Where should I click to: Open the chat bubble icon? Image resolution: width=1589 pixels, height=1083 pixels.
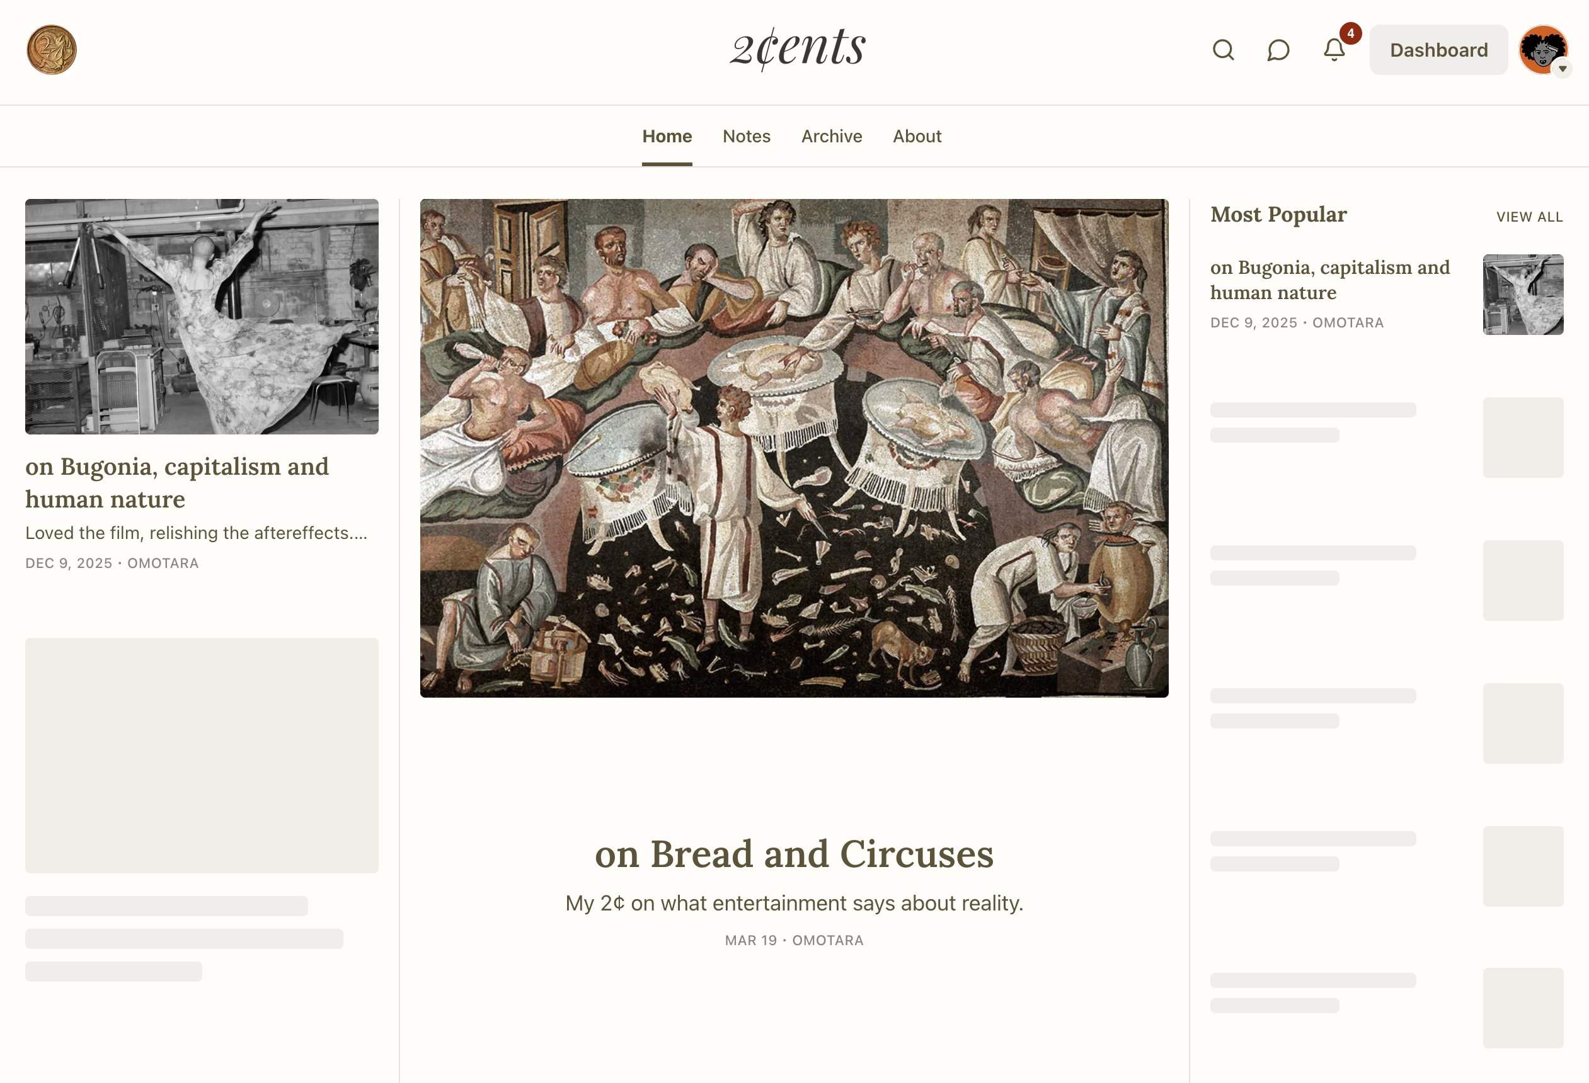point(1278,50)
